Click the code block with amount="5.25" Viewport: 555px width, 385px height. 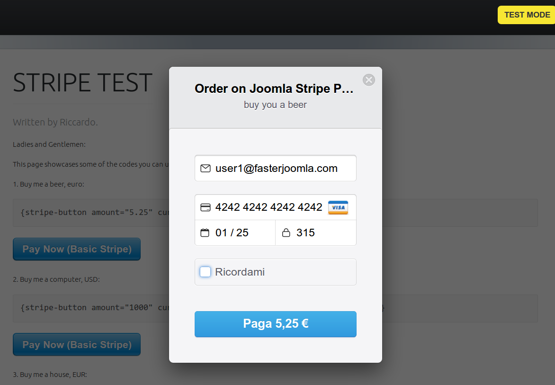tap(276, 213)
